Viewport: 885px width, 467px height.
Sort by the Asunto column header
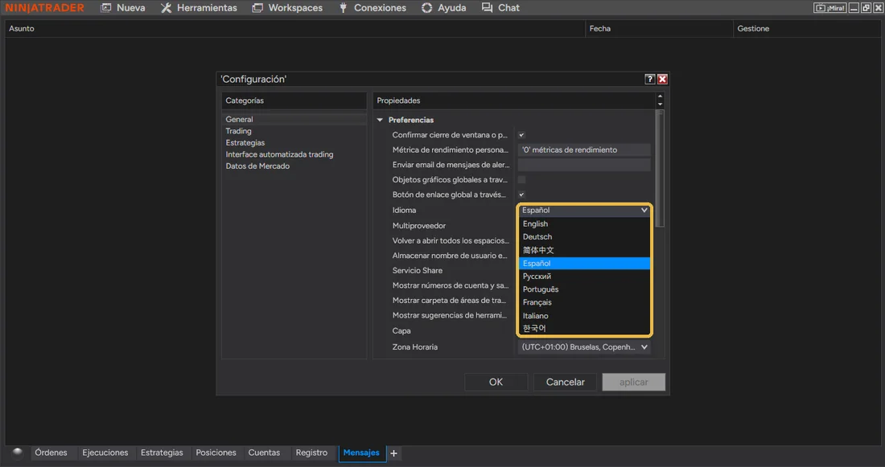click(x=295, y=28)
